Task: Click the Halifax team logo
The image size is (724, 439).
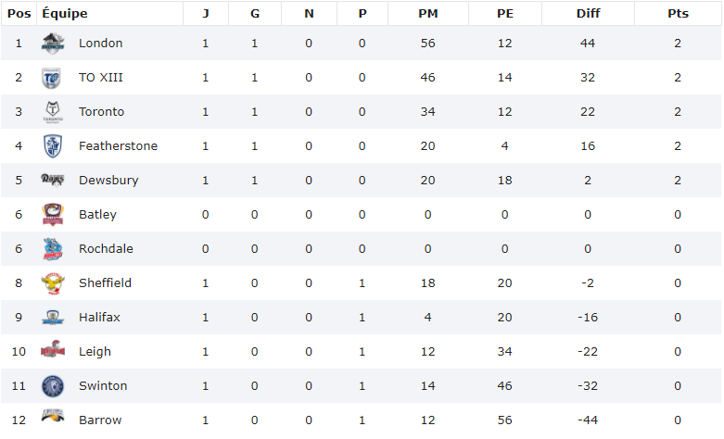Action: (53, 318)
